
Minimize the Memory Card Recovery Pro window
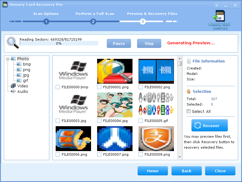point(225,5)
